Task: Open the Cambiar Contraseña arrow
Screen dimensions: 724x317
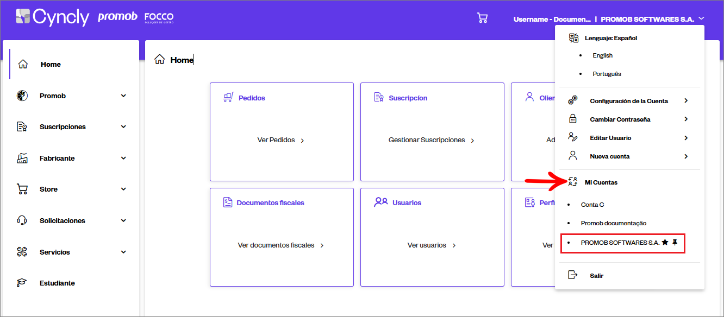Action: [686, 119]
